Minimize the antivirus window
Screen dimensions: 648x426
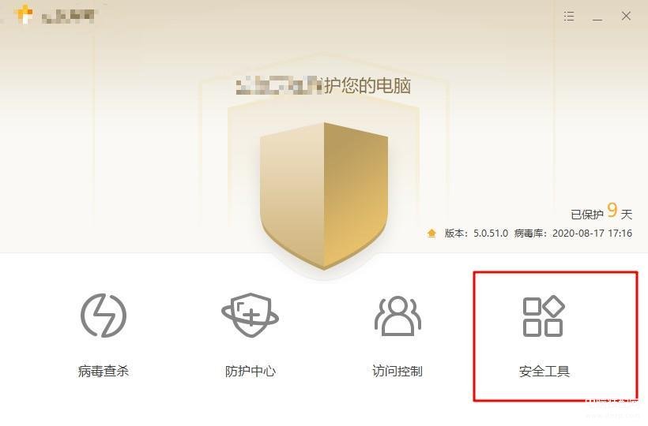point(597,17)
